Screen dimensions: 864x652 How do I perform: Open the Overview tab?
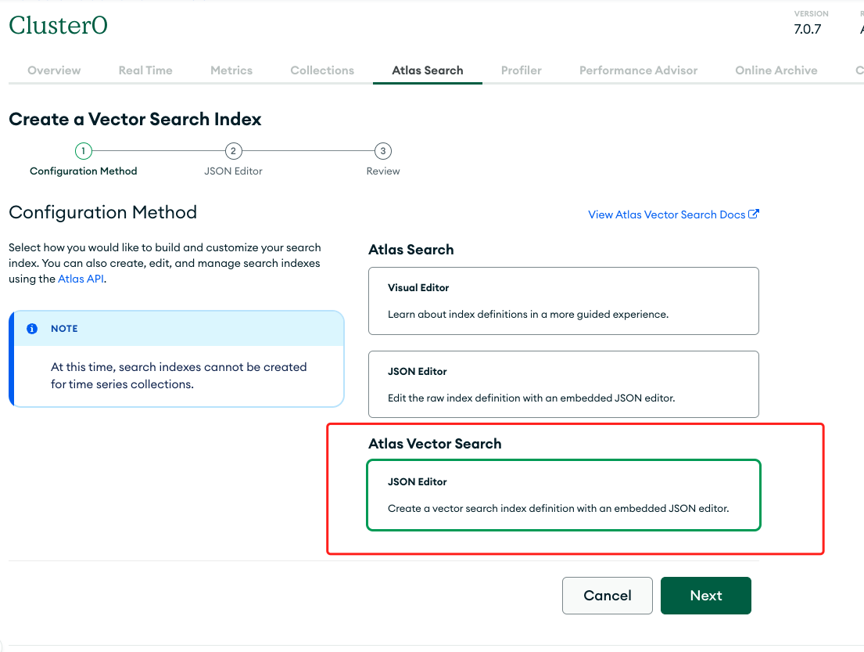(54, 70)
